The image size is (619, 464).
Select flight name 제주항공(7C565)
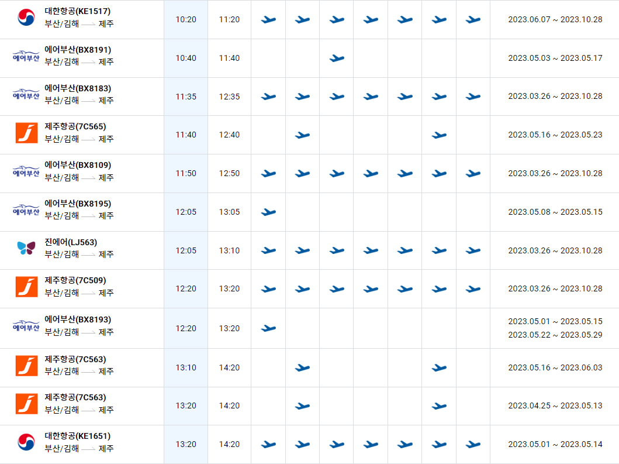(x=75, y=126)
